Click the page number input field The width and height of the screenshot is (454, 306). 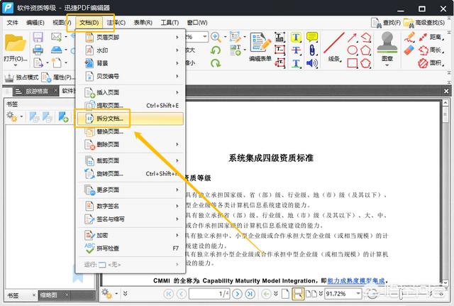click(x=207, y=293)
